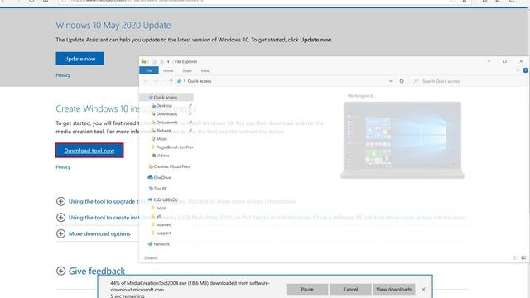
Task: Open Privacy link under Download tool now
Action: click(x=63, y=167)
